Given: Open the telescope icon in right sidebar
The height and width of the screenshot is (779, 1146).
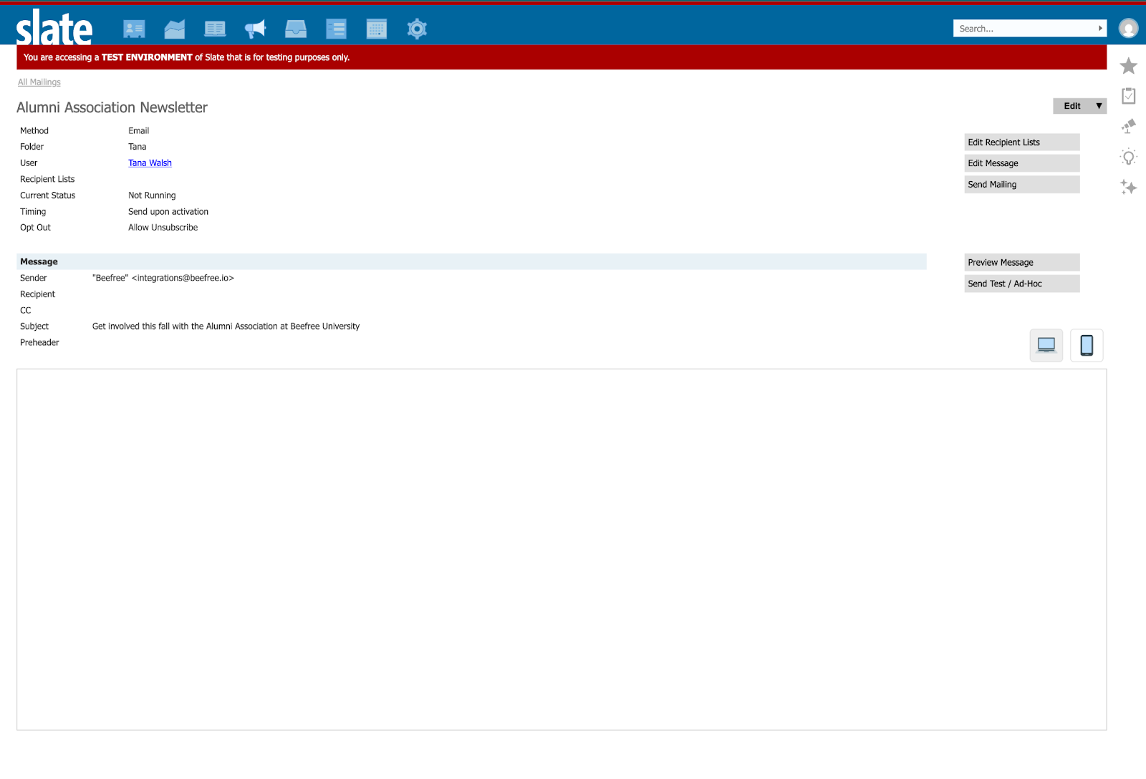Looking at the screenshot, I should pos(1129,126).
